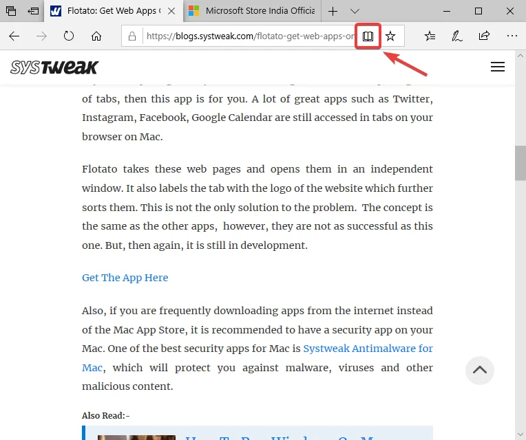The image size is (526, 440).
Task: Click the scrollbar up arrow
Action: coord(520,56)
